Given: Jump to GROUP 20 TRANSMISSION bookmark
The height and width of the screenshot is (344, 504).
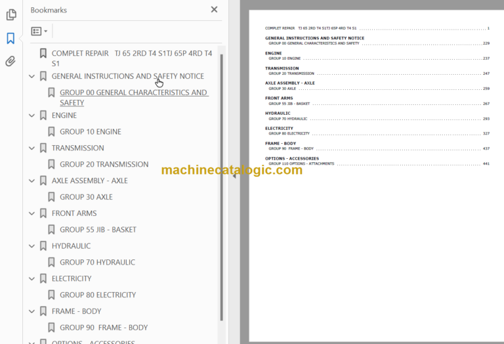Looking at the screenshot, I should point(104,164).
